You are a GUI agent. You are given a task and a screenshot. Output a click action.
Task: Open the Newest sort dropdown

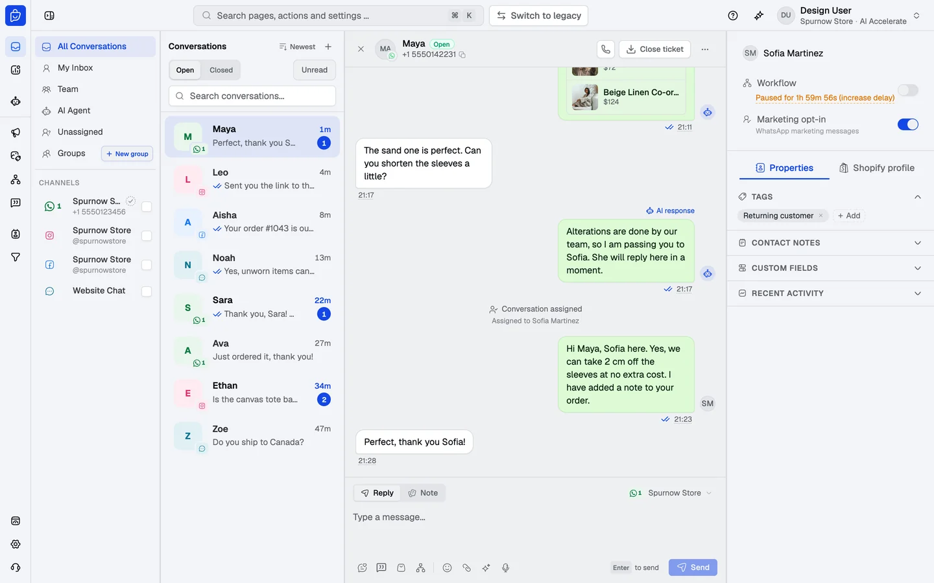pyautogui.click(x=297, y=47)
